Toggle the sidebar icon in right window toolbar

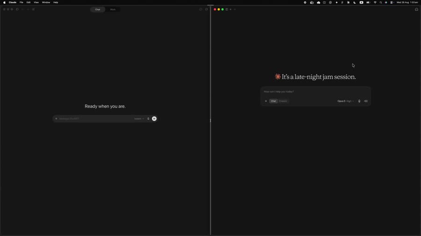226,9
